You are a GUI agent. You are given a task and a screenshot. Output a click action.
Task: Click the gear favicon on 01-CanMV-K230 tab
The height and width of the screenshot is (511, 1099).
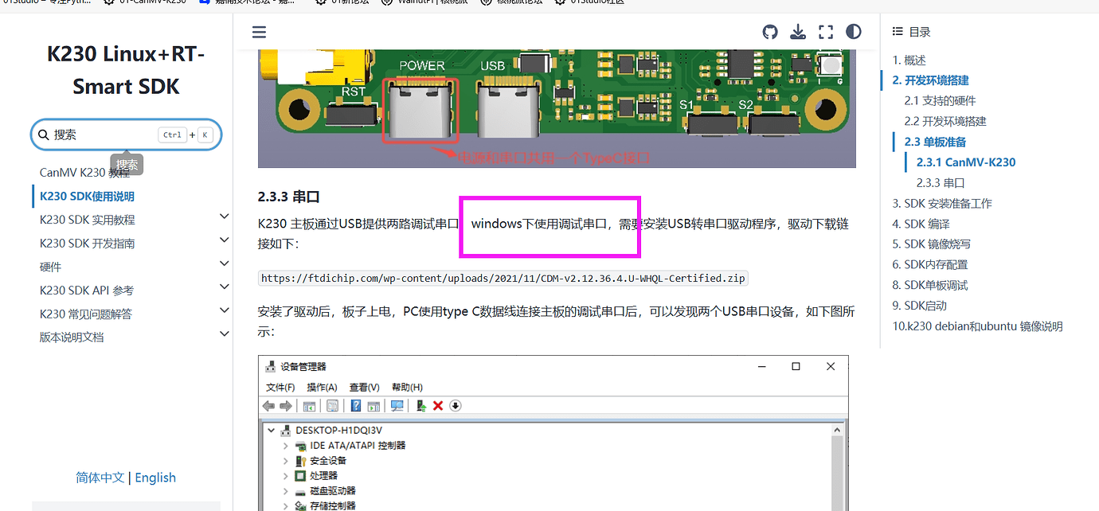[x=108, y=2]
